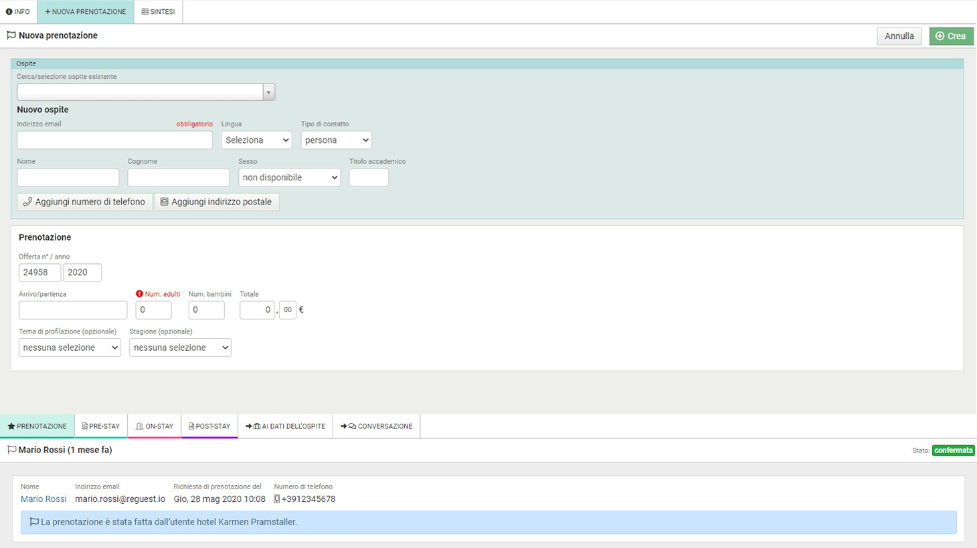Click Aggiungi indirizzo postale button

tap(216, 202)
